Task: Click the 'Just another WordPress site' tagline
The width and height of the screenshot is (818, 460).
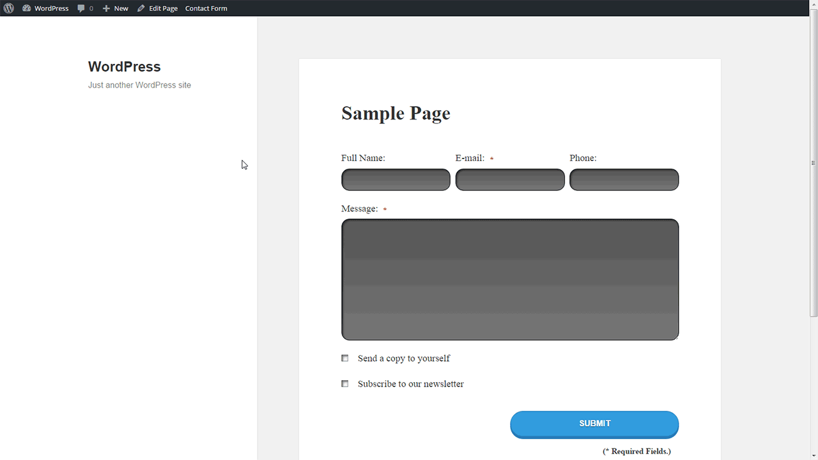Action: point(139,85)
